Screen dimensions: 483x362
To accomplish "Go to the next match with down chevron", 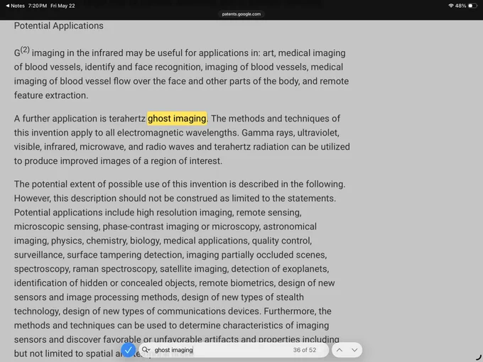I will (354, 350).
